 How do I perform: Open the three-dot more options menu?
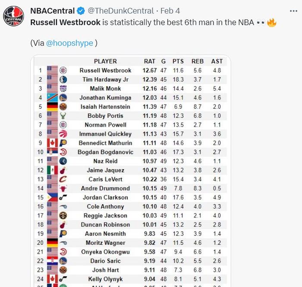[x=293, y=11]
